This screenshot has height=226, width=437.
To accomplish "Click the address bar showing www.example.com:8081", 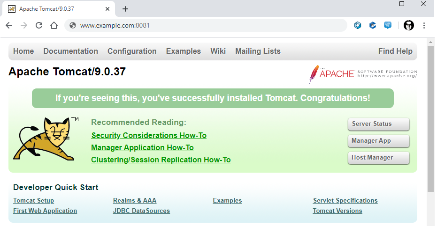I will [x=206, y=25].
